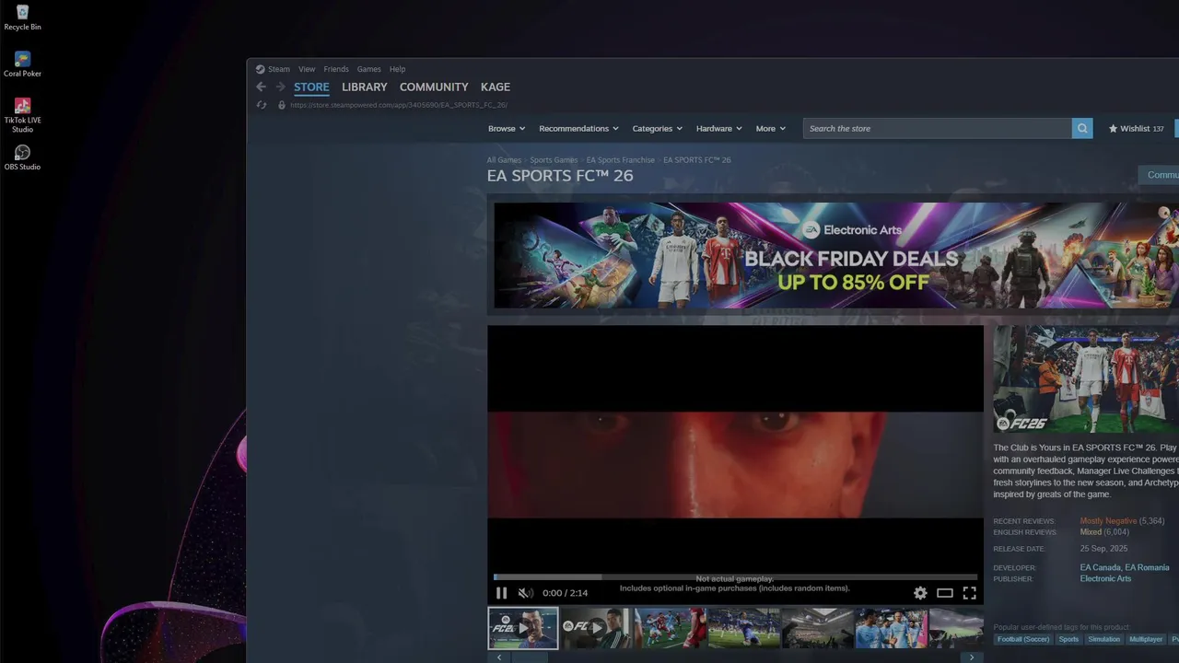Unmute the trailer audio
Screen dimensions: 1179x663
[x=525, y=593]
